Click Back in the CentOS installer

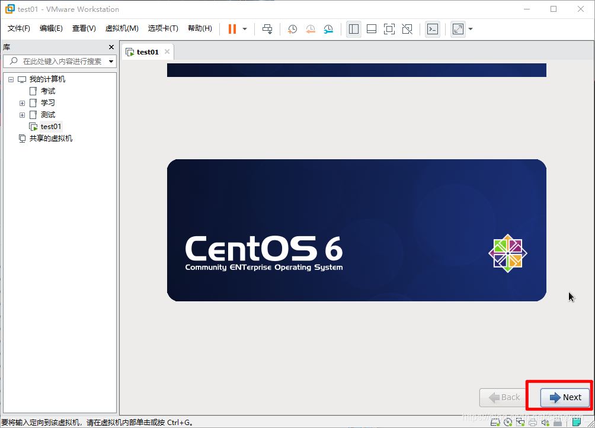click(504, 397)
